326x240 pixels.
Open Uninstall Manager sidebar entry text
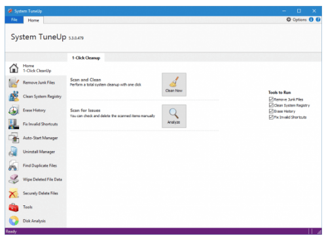pyautogui.click(x=39, y=152)
